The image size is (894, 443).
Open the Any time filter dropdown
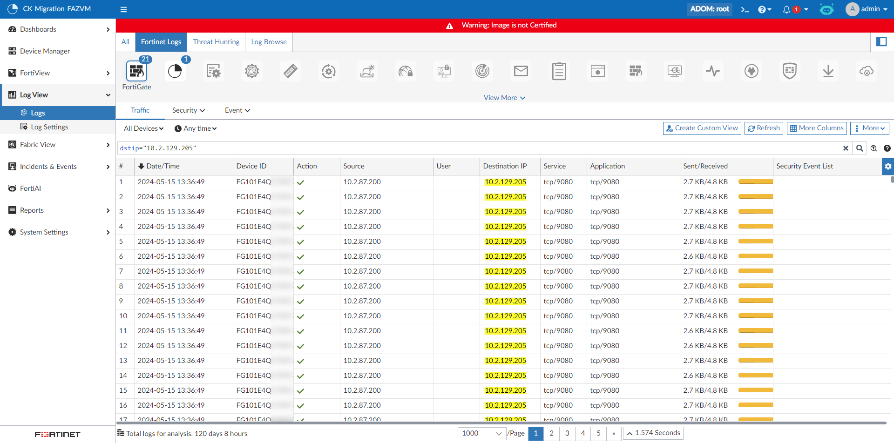[195, 128]
